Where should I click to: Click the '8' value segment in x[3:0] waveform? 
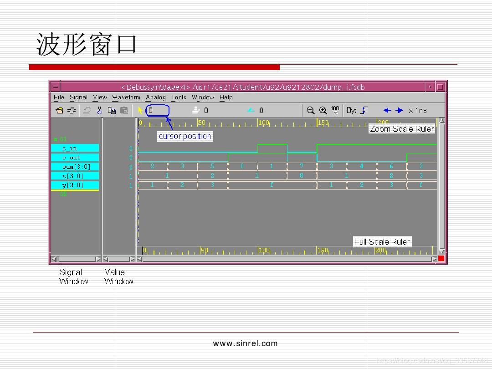[302, 175]
